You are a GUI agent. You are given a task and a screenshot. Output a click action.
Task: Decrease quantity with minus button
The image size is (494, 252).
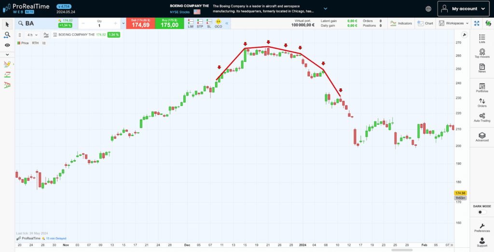click(x=83, y=23)
